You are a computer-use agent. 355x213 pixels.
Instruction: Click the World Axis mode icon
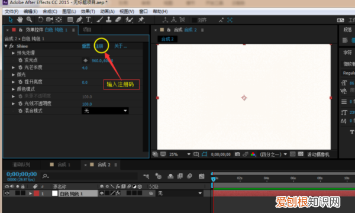click(173, 20)
